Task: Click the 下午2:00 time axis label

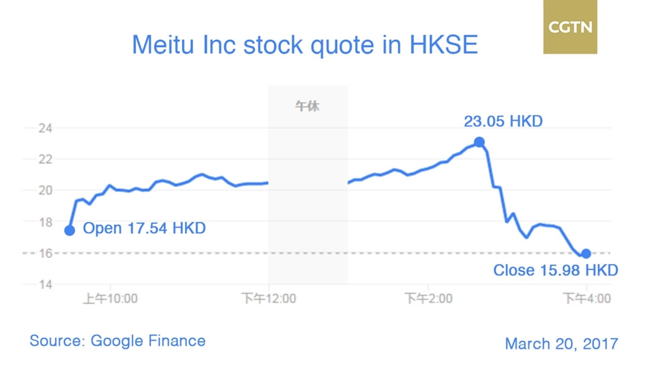Action: [x=428, y=299]
